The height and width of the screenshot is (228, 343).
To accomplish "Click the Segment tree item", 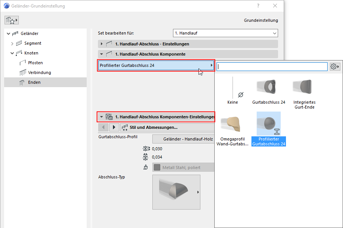I will (x=33, y=43).
